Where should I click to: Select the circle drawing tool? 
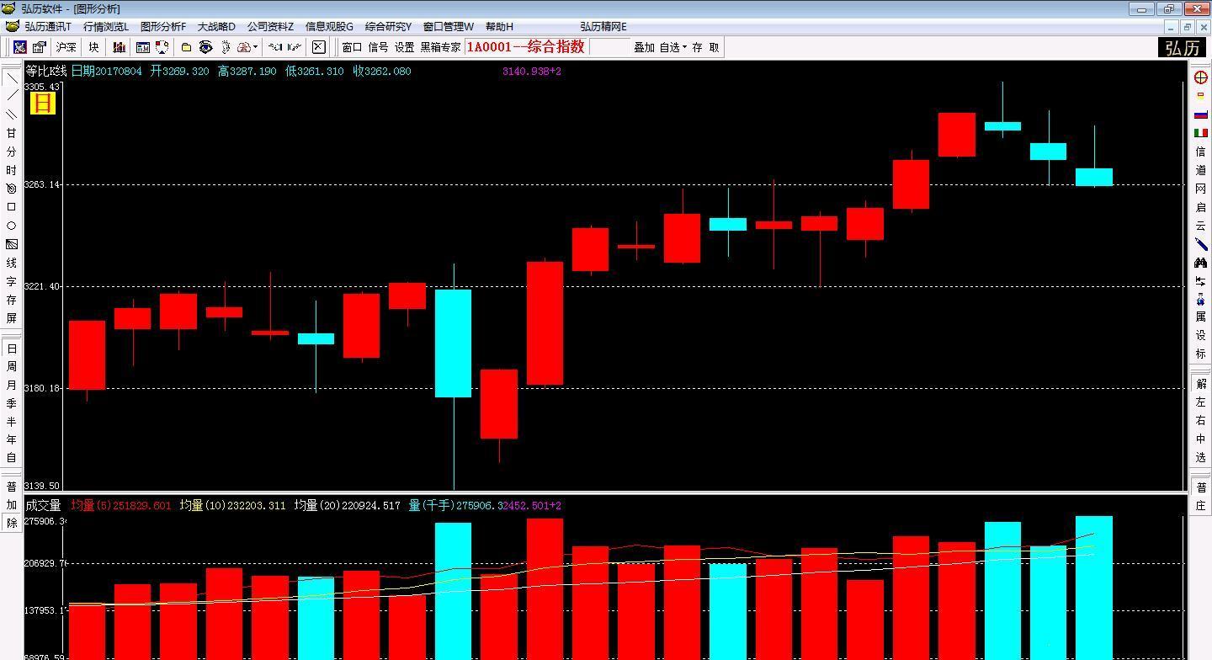click(11, 226)
